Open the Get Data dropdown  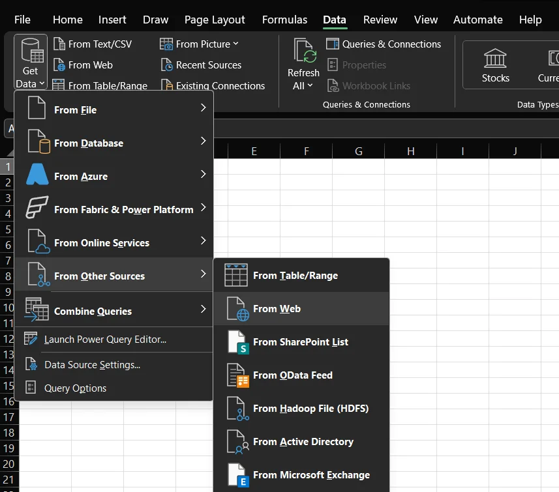30,63
